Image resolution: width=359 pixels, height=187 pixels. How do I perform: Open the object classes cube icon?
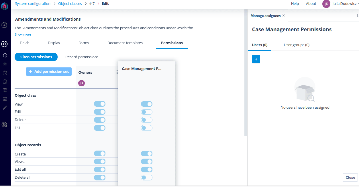(5, 55)
